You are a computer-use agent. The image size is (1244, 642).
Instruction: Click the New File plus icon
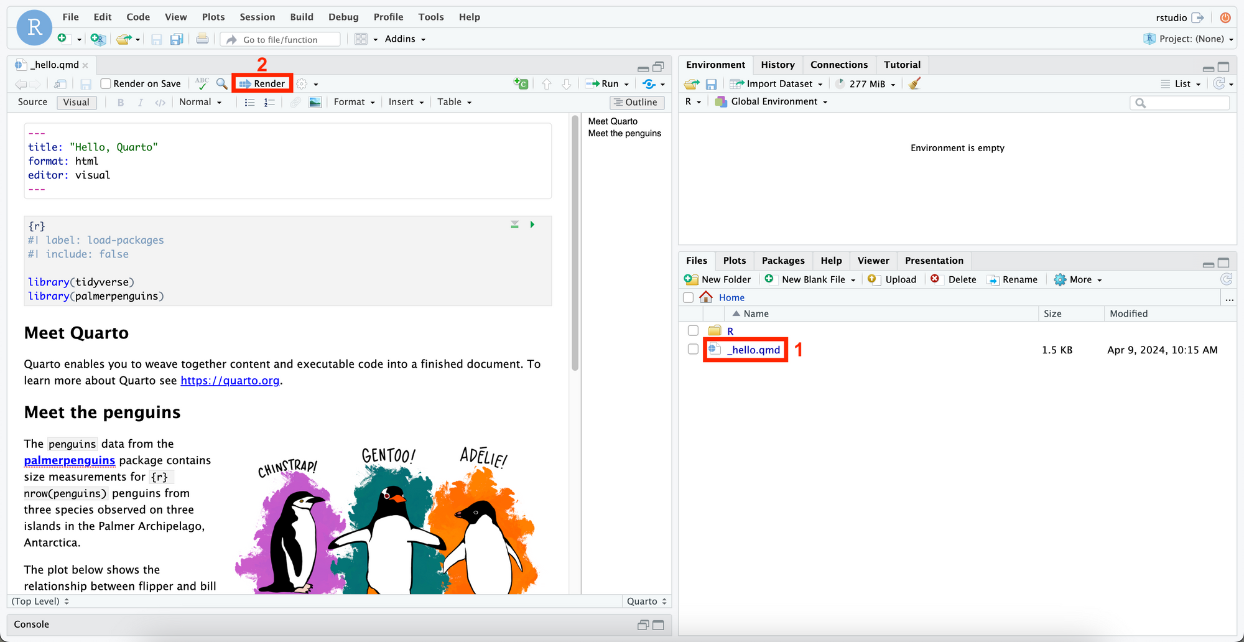[x=62, y=39]
